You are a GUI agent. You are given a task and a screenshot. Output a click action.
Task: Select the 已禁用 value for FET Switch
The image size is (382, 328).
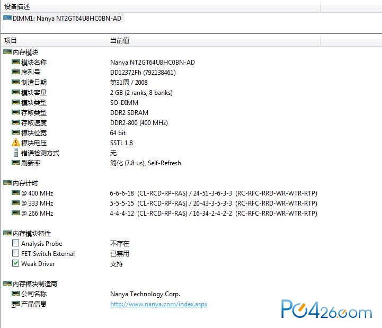pos(120,253)
